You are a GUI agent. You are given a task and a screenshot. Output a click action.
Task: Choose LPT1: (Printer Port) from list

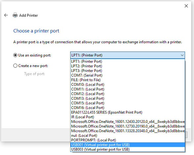(128, 62)
